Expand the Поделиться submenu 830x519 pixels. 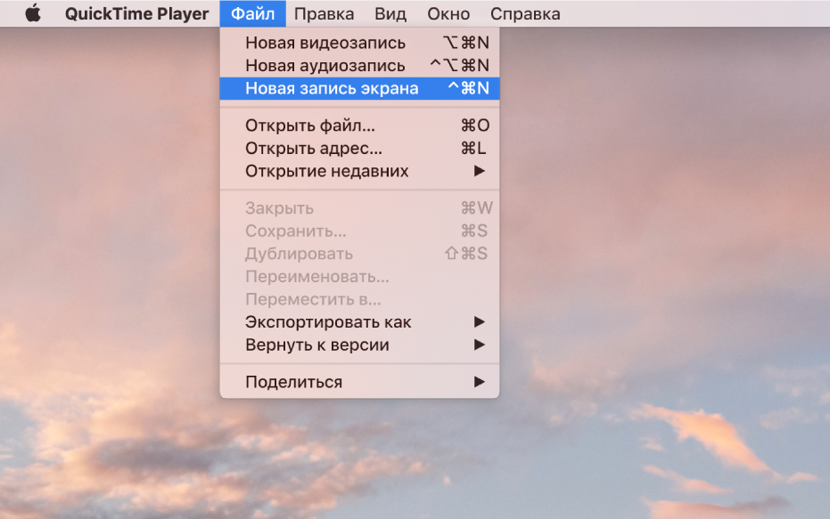point(359,382)
